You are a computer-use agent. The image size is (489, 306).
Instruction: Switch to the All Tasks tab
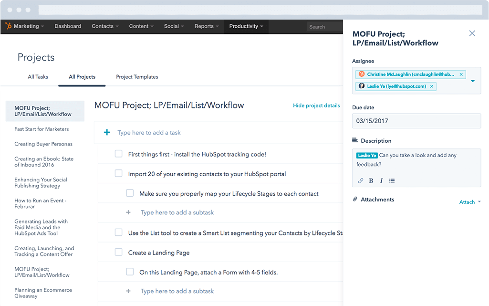point(38,77)
